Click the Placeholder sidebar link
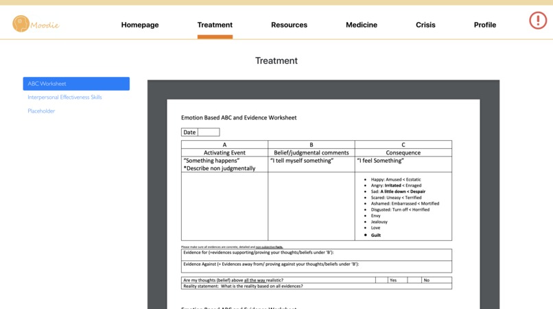Screen dimensions: 553x309 (x=41, y=111)
